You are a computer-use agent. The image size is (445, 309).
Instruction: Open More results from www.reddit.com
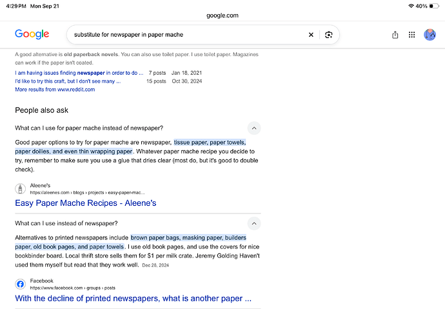[x=55, y=90]
